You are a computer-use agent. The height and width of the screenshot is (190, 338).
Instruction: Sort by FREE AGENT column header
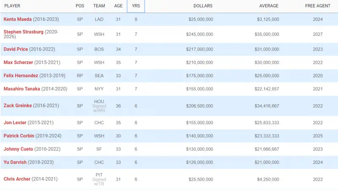click(318, 6)
